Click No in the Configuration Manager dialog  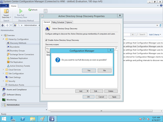tap(104, 70)
